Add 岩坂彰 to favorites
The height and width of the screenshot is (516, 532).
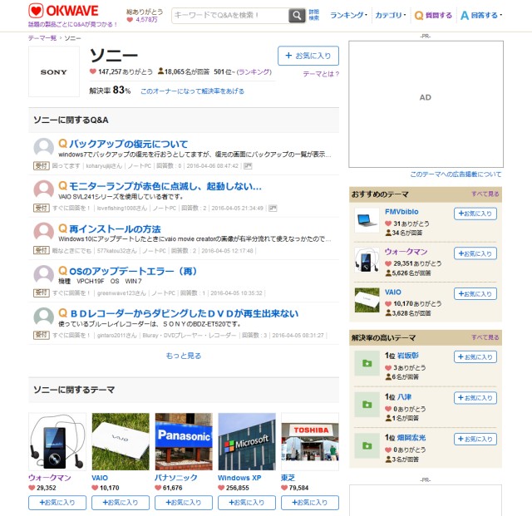pyautogui.click(x=475, y=357)
